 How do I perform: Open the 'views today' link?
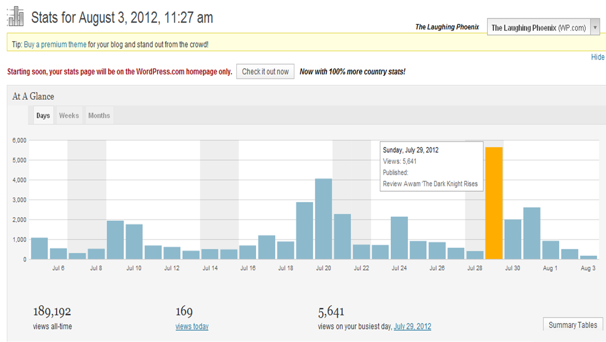click(x=192, y=326)
